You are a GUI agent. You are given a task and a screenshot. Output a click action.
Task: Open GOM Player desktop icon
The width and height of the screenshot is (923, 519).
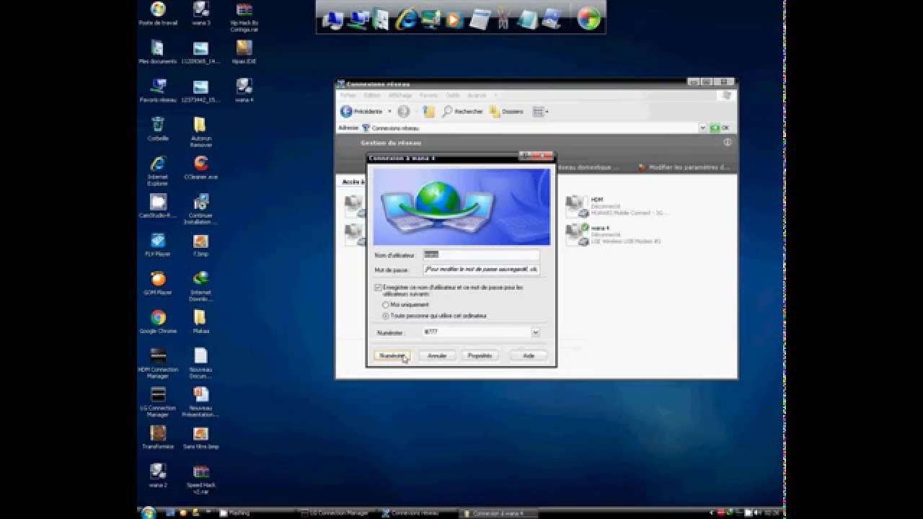[x=158, y=283]
